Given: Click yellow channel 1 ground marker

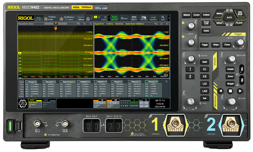Looking at the screenshot, I should pos(20,53).
